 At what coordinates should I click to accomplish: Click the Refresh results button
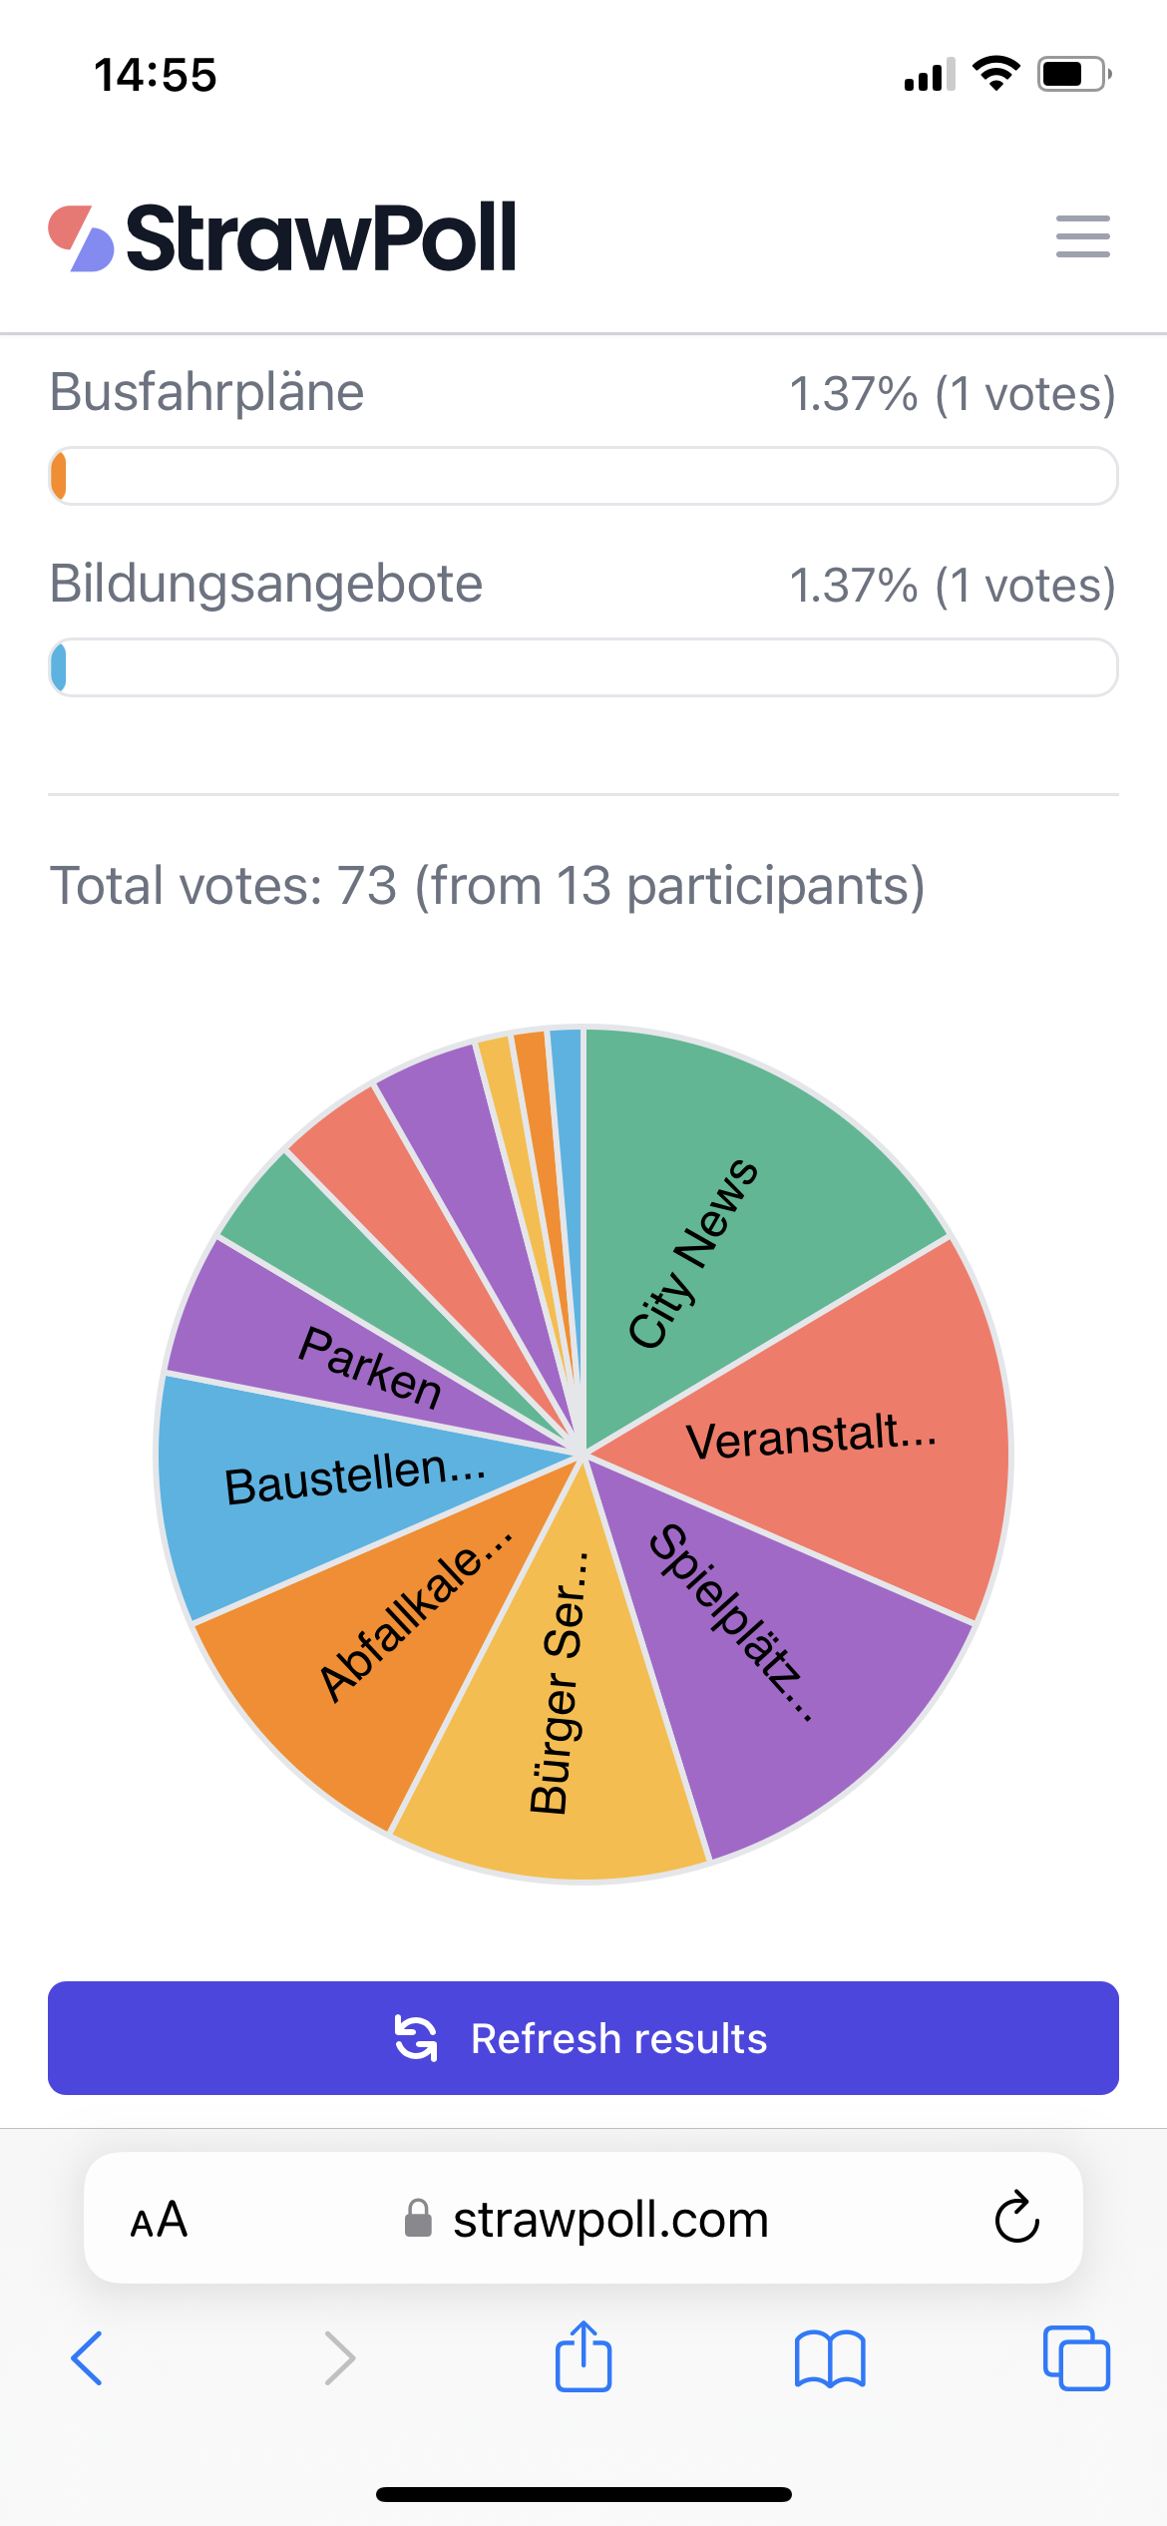(x=583, y=2038)
